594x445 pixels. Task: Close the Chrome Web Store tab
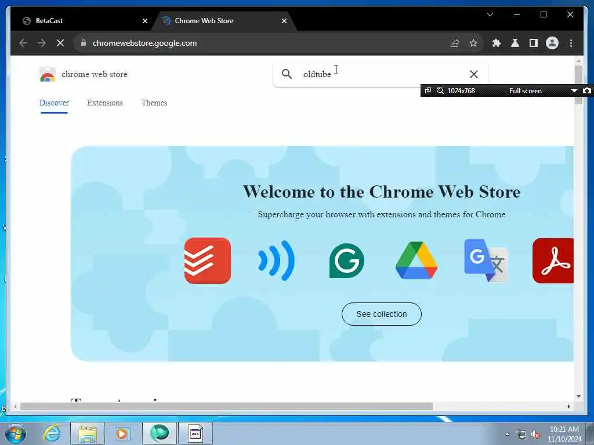pyautogui.click(x=284, y=21)
